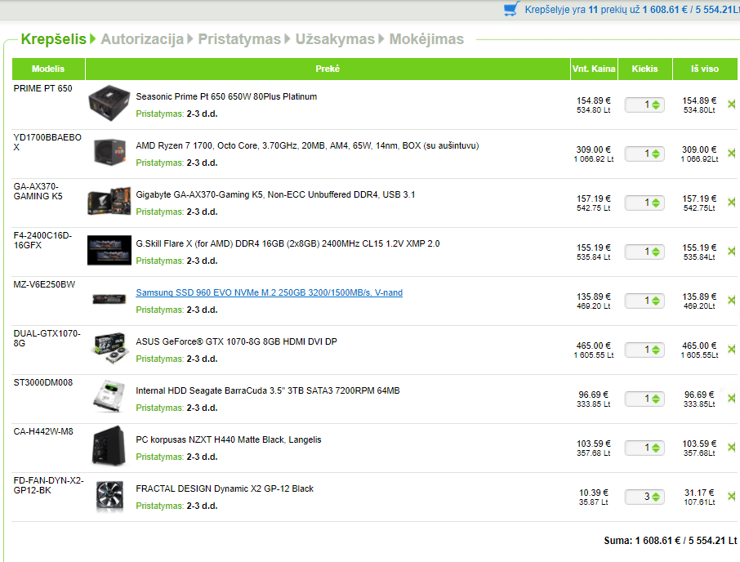
Task: Remove Seasonic Prime Pt 650 from cart
Action: pos(732,105)
